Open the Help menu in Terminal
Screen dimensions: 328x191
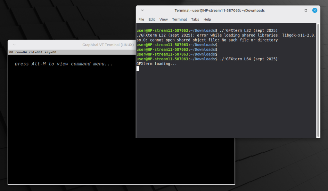click(x=207, y=19)
